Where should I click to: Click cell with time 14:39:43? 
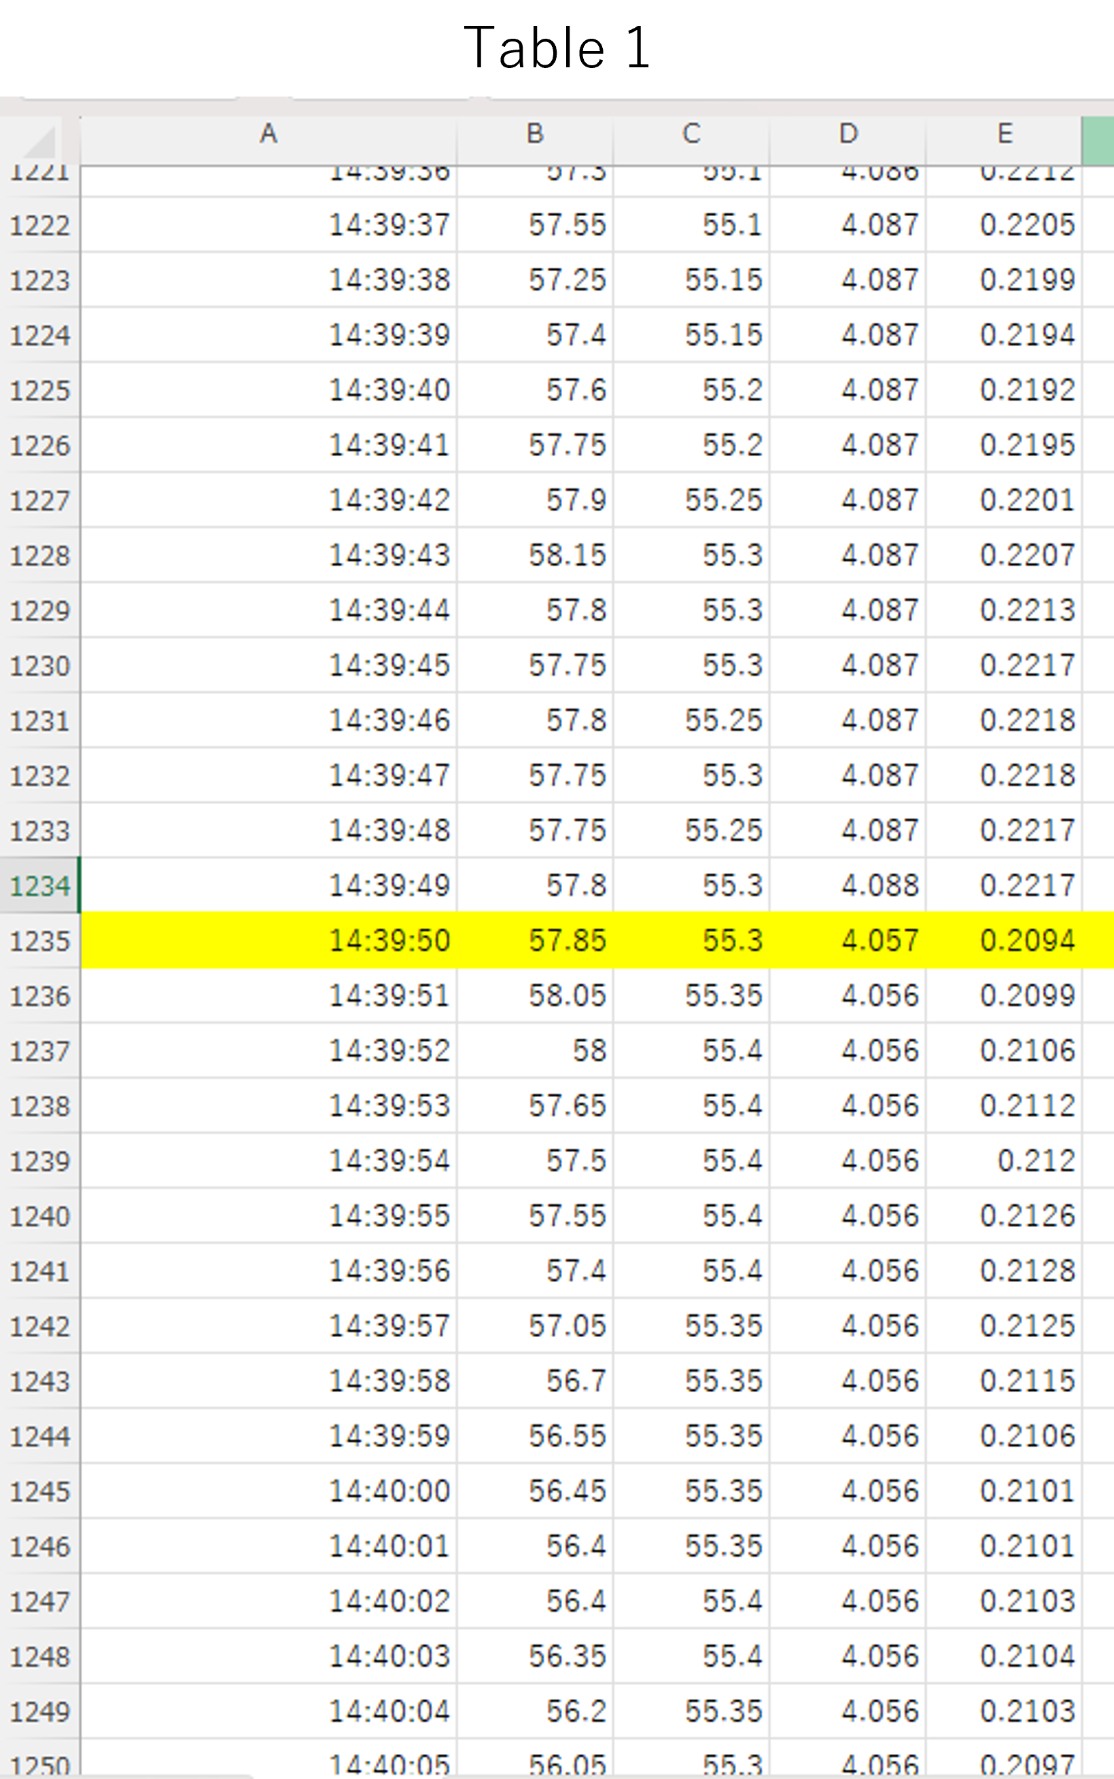tap(269, 555)
